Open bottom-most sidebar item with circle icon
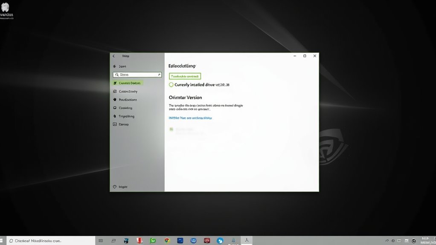The height and width of the screenshot is (245, 436). point(120,187)
